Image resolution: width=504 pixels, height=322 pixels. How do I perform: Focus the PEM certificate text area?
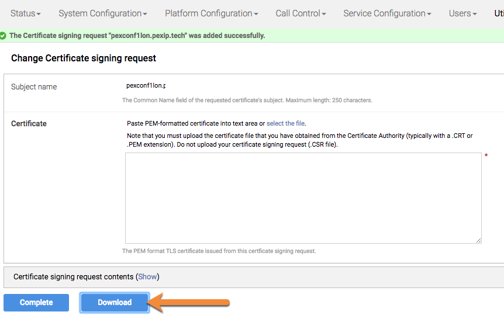pos(303,198)
